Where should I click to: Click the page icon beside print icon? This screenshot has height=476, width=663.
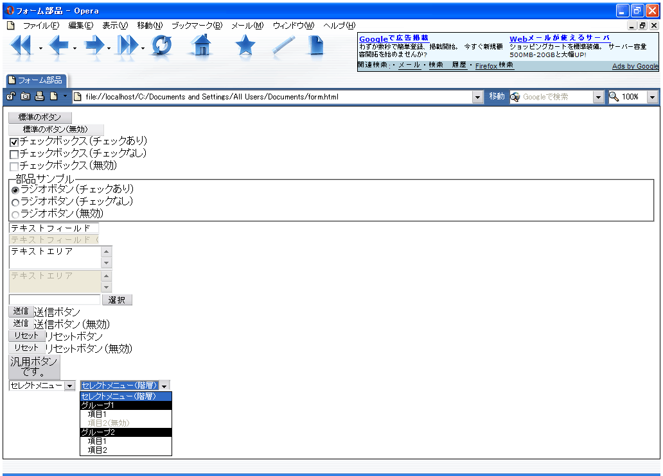click(x=54, y=96)
